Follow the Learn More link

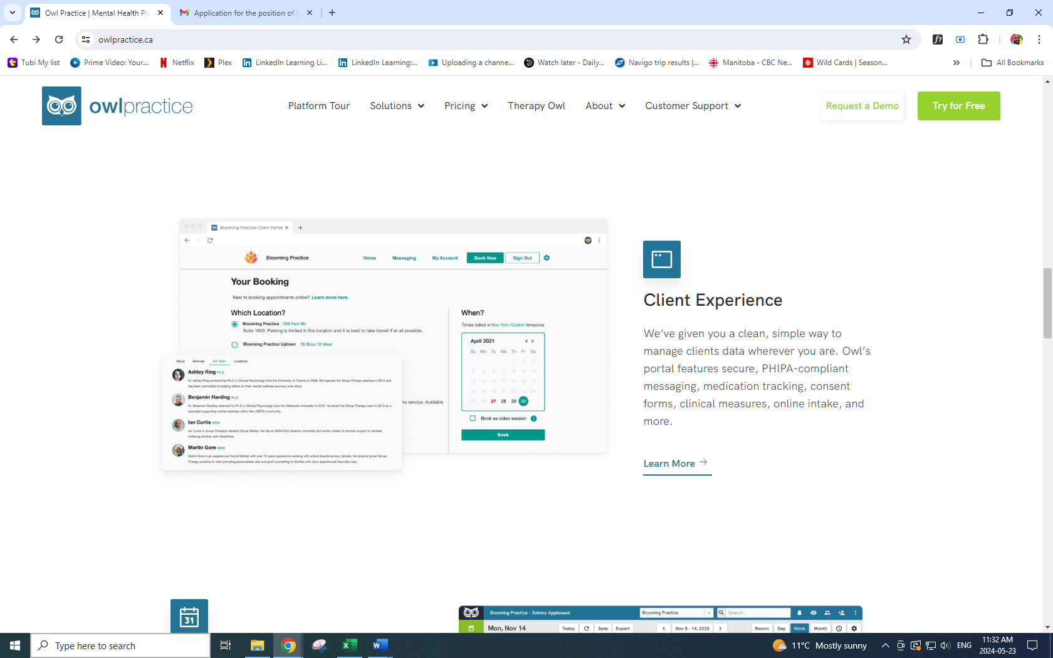pos(676,464)
